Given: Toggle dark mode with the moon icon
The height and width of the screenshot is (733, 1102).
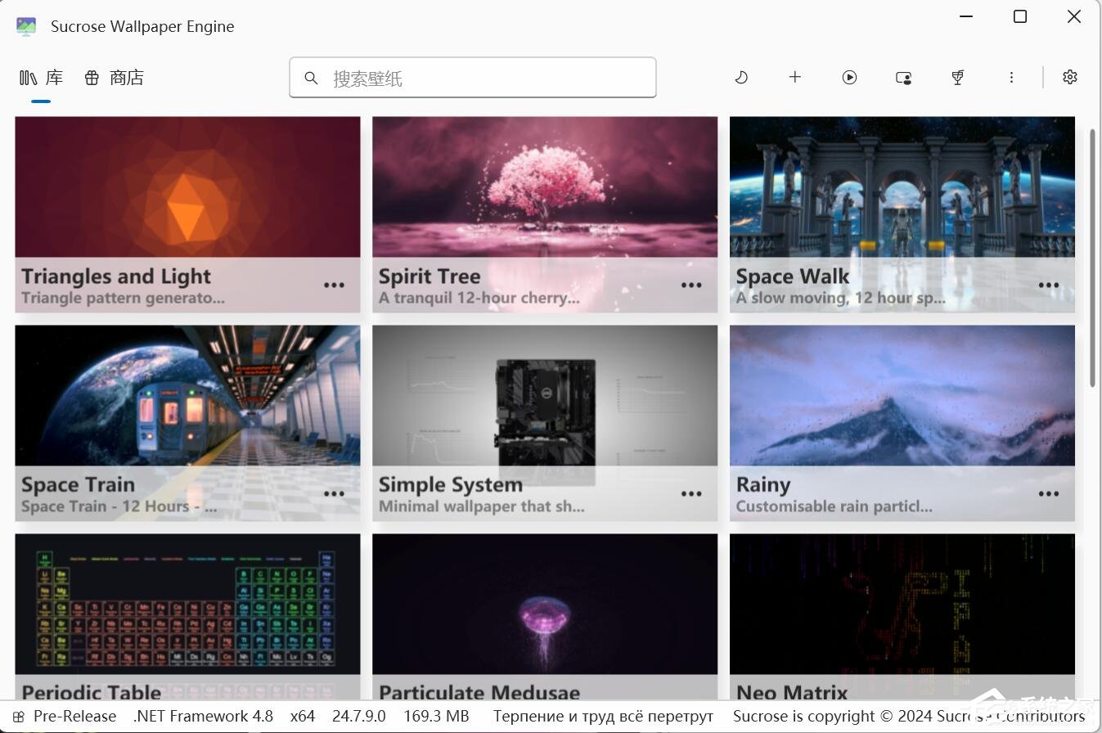Looking at the screenshot, I should 741,77.
